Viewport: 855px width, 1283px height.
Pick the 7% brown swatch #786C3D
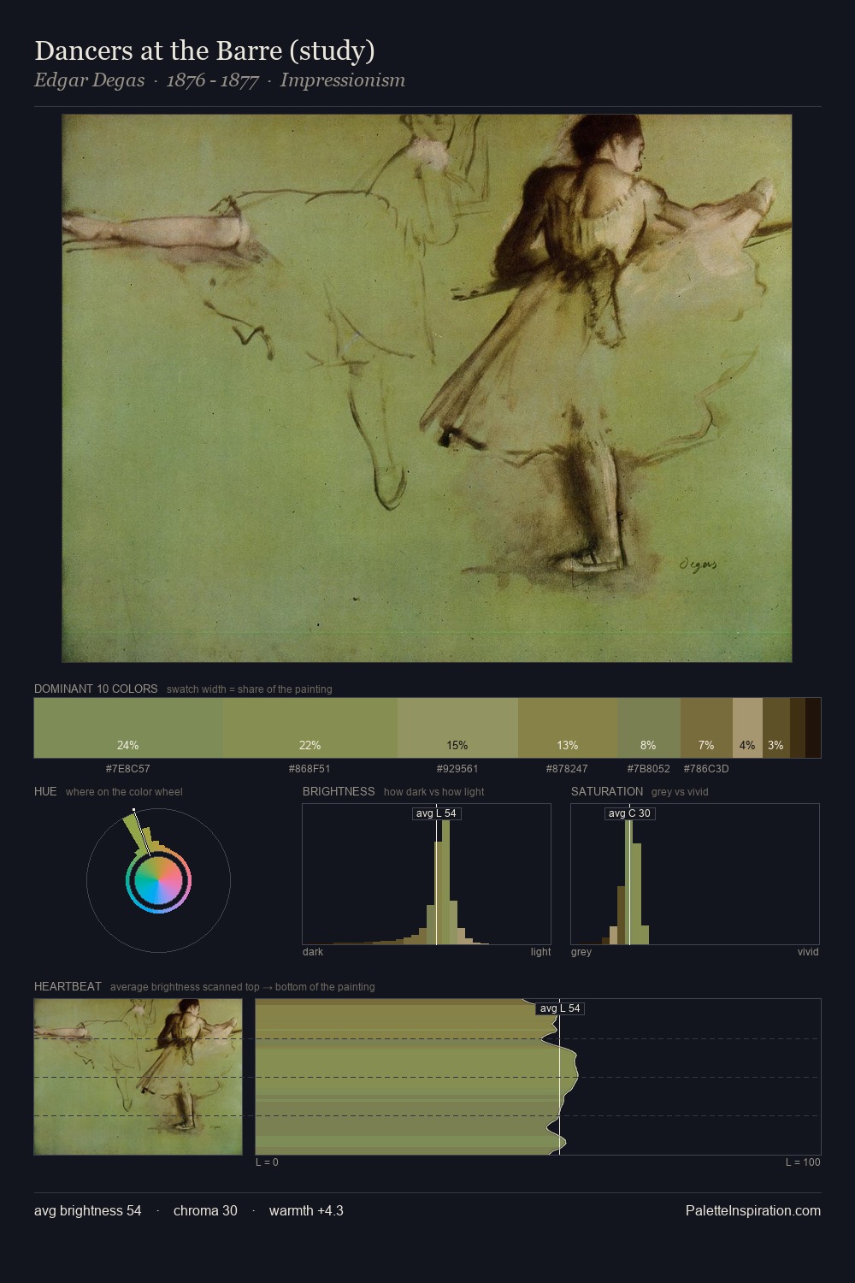pyautogui.click(x=706, y=728)
